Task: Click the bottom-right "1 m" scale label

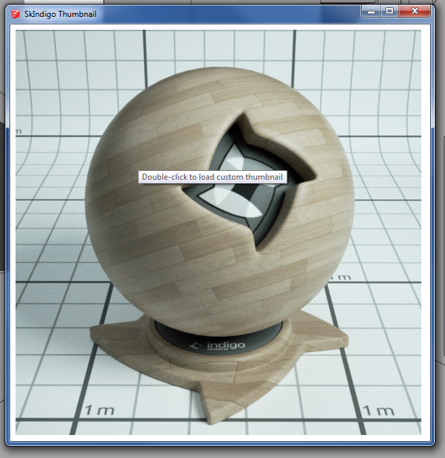Action: click(377, 410)
